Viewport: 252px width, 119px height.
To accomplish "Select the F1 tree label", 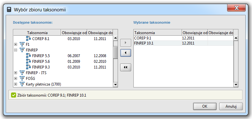I will point(28,45).
